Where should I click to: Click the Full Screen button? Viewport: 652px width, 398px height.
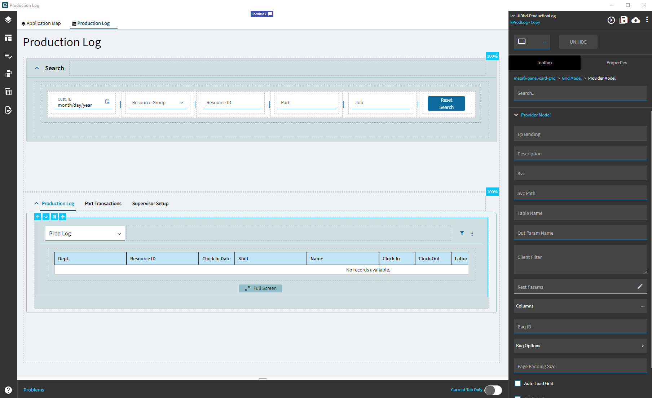pyautogui.click(x=260, y=288)
